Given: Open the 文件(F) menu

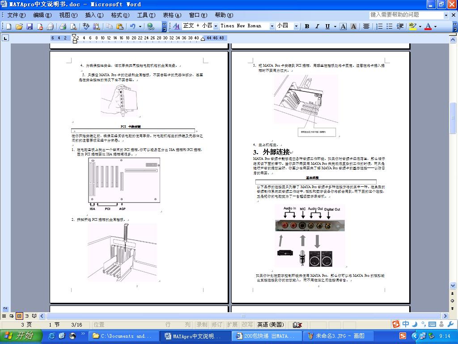Looking at the screenshot, I should point(17,15).
